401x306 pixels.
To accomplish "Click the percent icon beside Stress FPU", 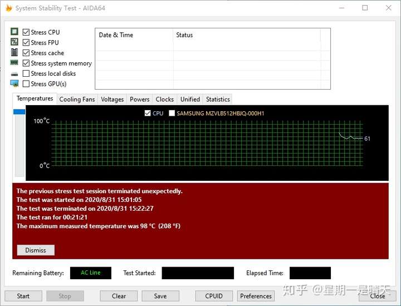I will pos(14,42).
